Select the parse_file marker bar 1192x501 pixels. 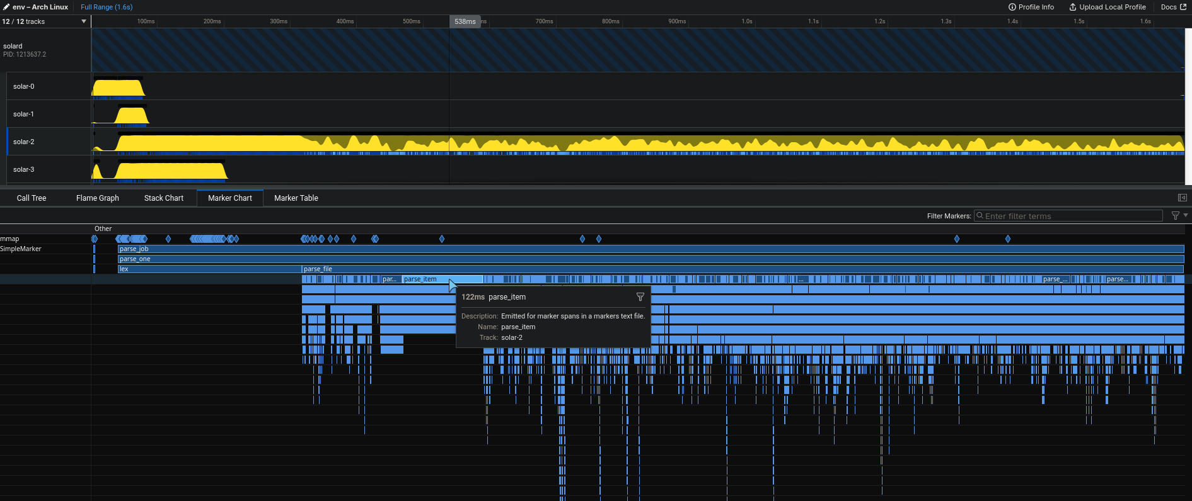pyautogui.click(x=743, y=269)
